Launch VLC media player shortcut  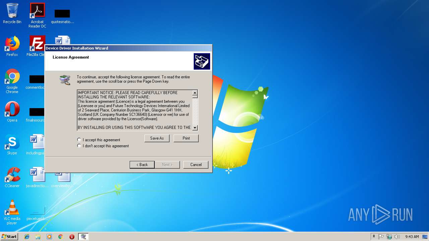(x=12, y=212)
